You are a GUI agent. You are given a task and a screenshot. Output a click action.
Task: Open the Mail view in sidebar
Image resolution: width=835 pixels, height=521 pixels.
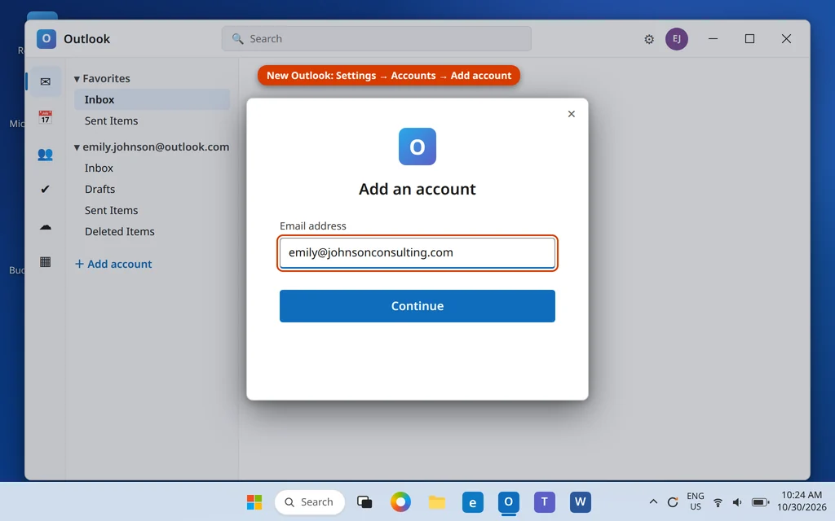click(x=46, y=81)
